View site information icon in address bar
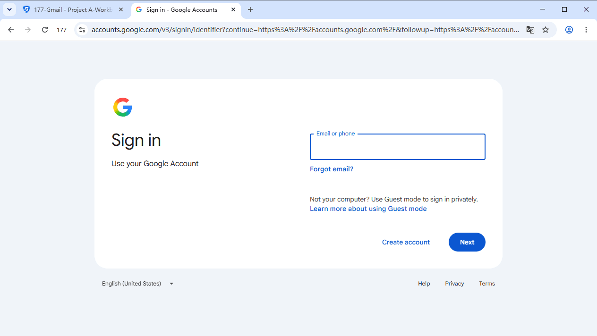The width and height of the screenshot is (597, 336). tap(82, 30)
